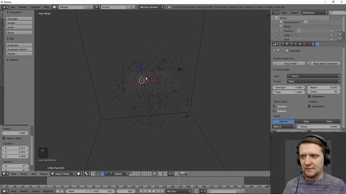Adjust the falloff Power value field
Screen dimensions: 346x194
click(318, 127)
